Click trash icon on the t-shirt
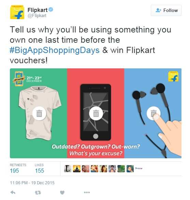 tap(39, 113)
